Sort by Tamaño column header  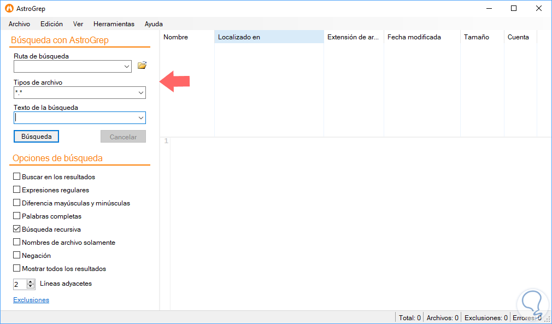(x=482, y=37)
